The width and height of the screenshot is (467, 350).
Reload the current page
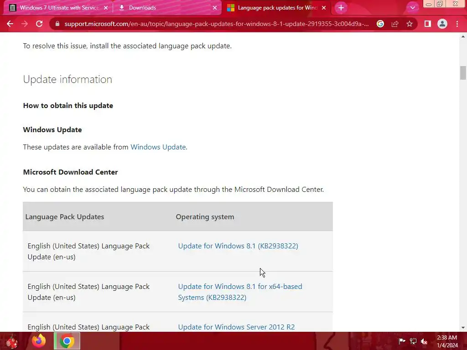click(x=39, y=24)
